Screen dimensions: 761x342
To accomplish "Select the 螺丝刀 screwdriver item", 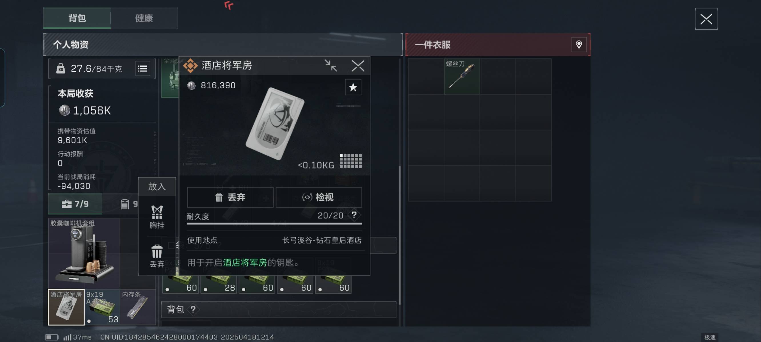I will [x=462, y=76].
